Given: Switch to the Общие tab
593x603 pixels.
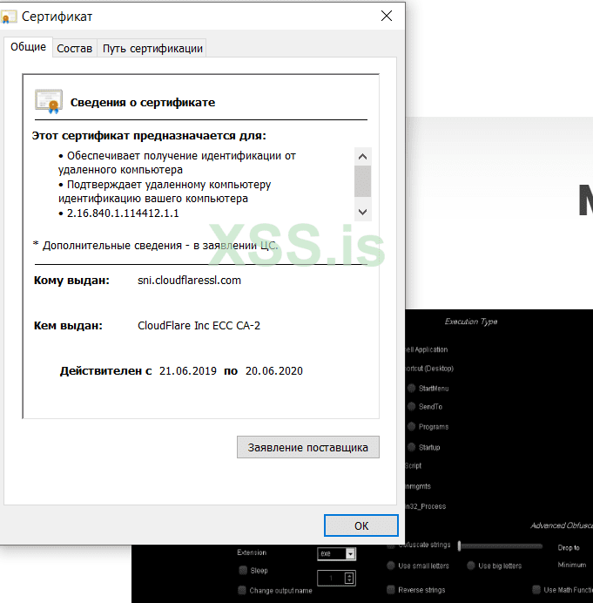Looking at the screenshot, I should pos(28,47).
